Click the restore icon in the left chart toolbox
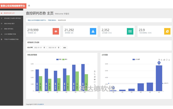Viewport: 173px width, 109px height. (95, 82)
